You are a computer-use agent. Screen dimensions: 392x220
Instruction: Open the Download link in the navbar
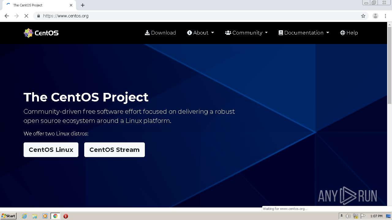[160, 33]
